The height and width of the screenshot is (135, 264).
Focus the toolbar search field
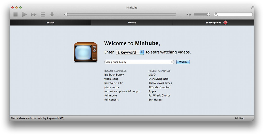(233, 15)
